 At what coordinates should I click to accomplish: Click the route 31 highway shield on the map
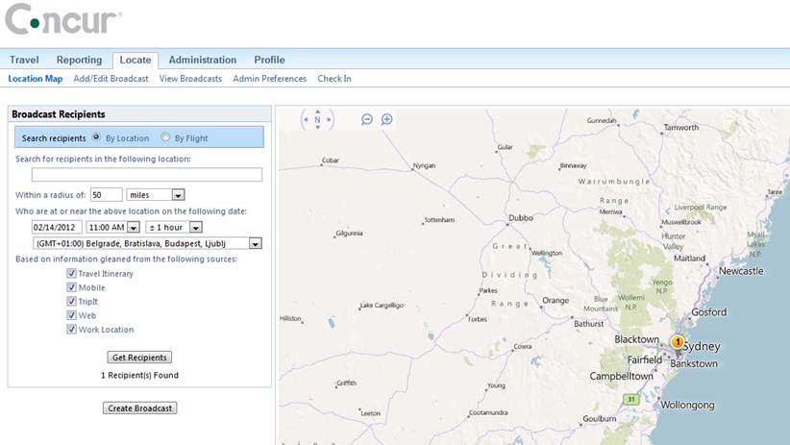(x=630, y=400)
